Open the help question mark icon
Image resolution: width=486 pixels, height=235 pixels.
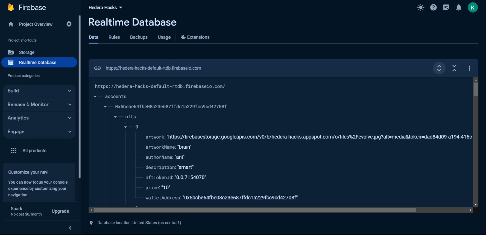tap(433, 7)
